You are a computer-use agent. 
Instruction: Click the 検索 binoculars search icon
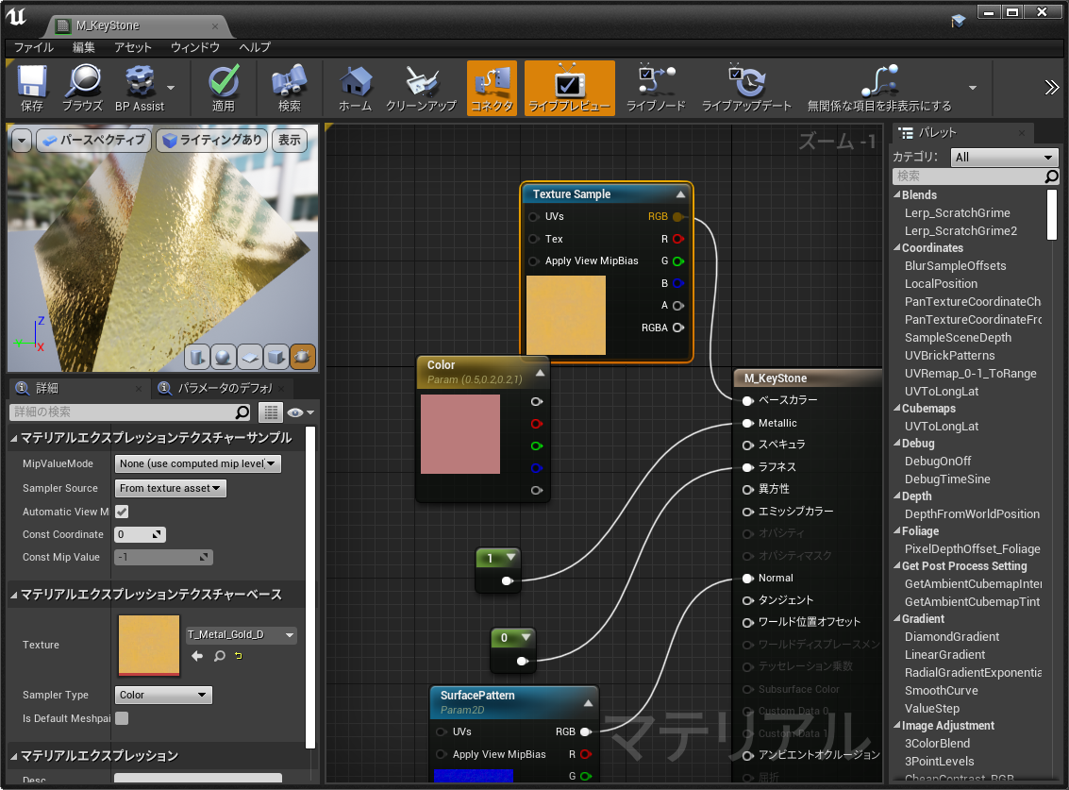click(289, 89)
